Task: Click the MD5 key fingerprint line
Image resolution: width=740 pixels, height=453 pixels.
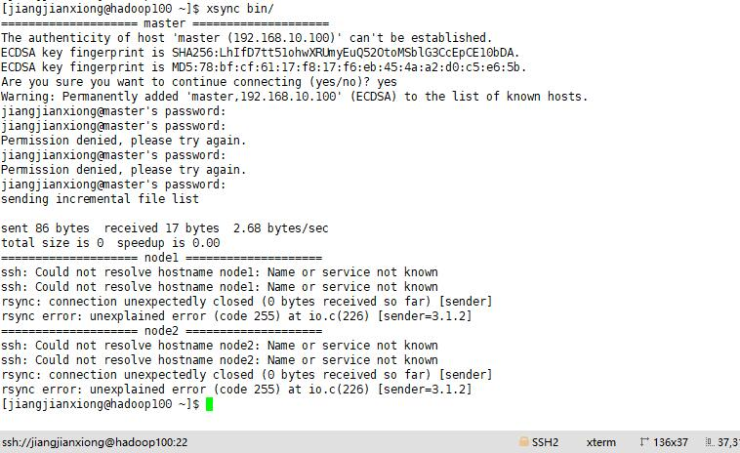Action: (x=264, y=67)
